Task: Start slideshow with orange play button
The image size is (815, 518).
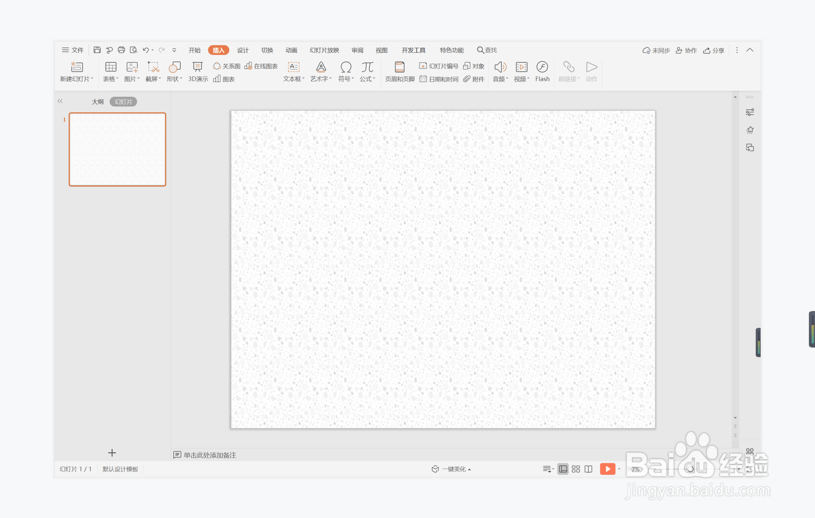Action: [607, 469]
